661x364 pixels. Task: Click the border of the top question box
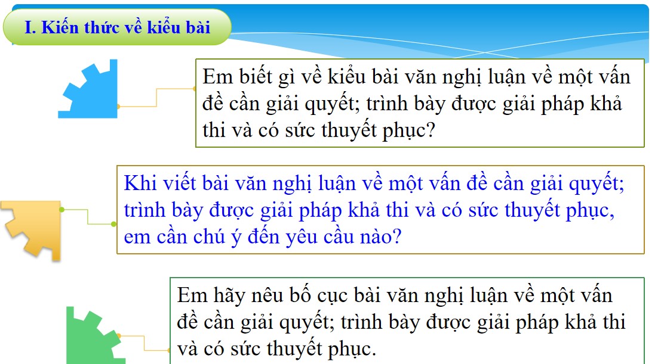(418, 60)
